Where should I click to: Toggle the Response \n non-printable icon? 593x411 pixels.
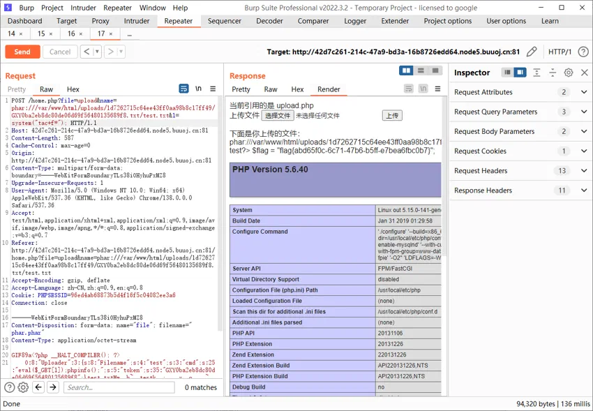423,89
